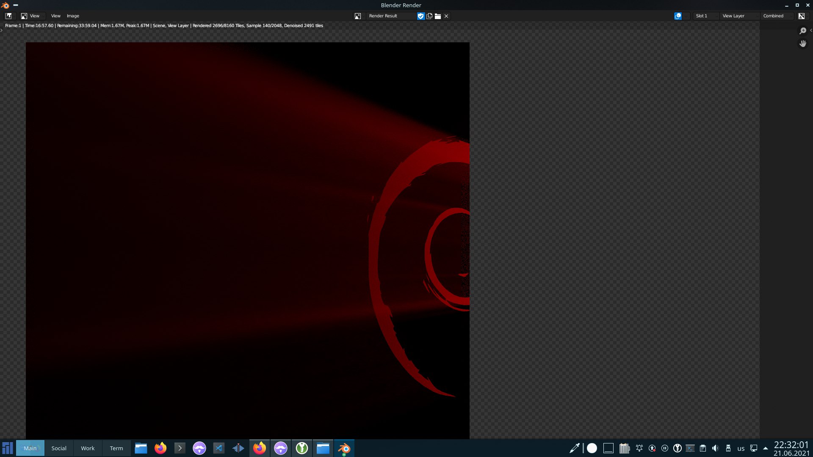Open the volume speaker tray icon

pos(716,448)
